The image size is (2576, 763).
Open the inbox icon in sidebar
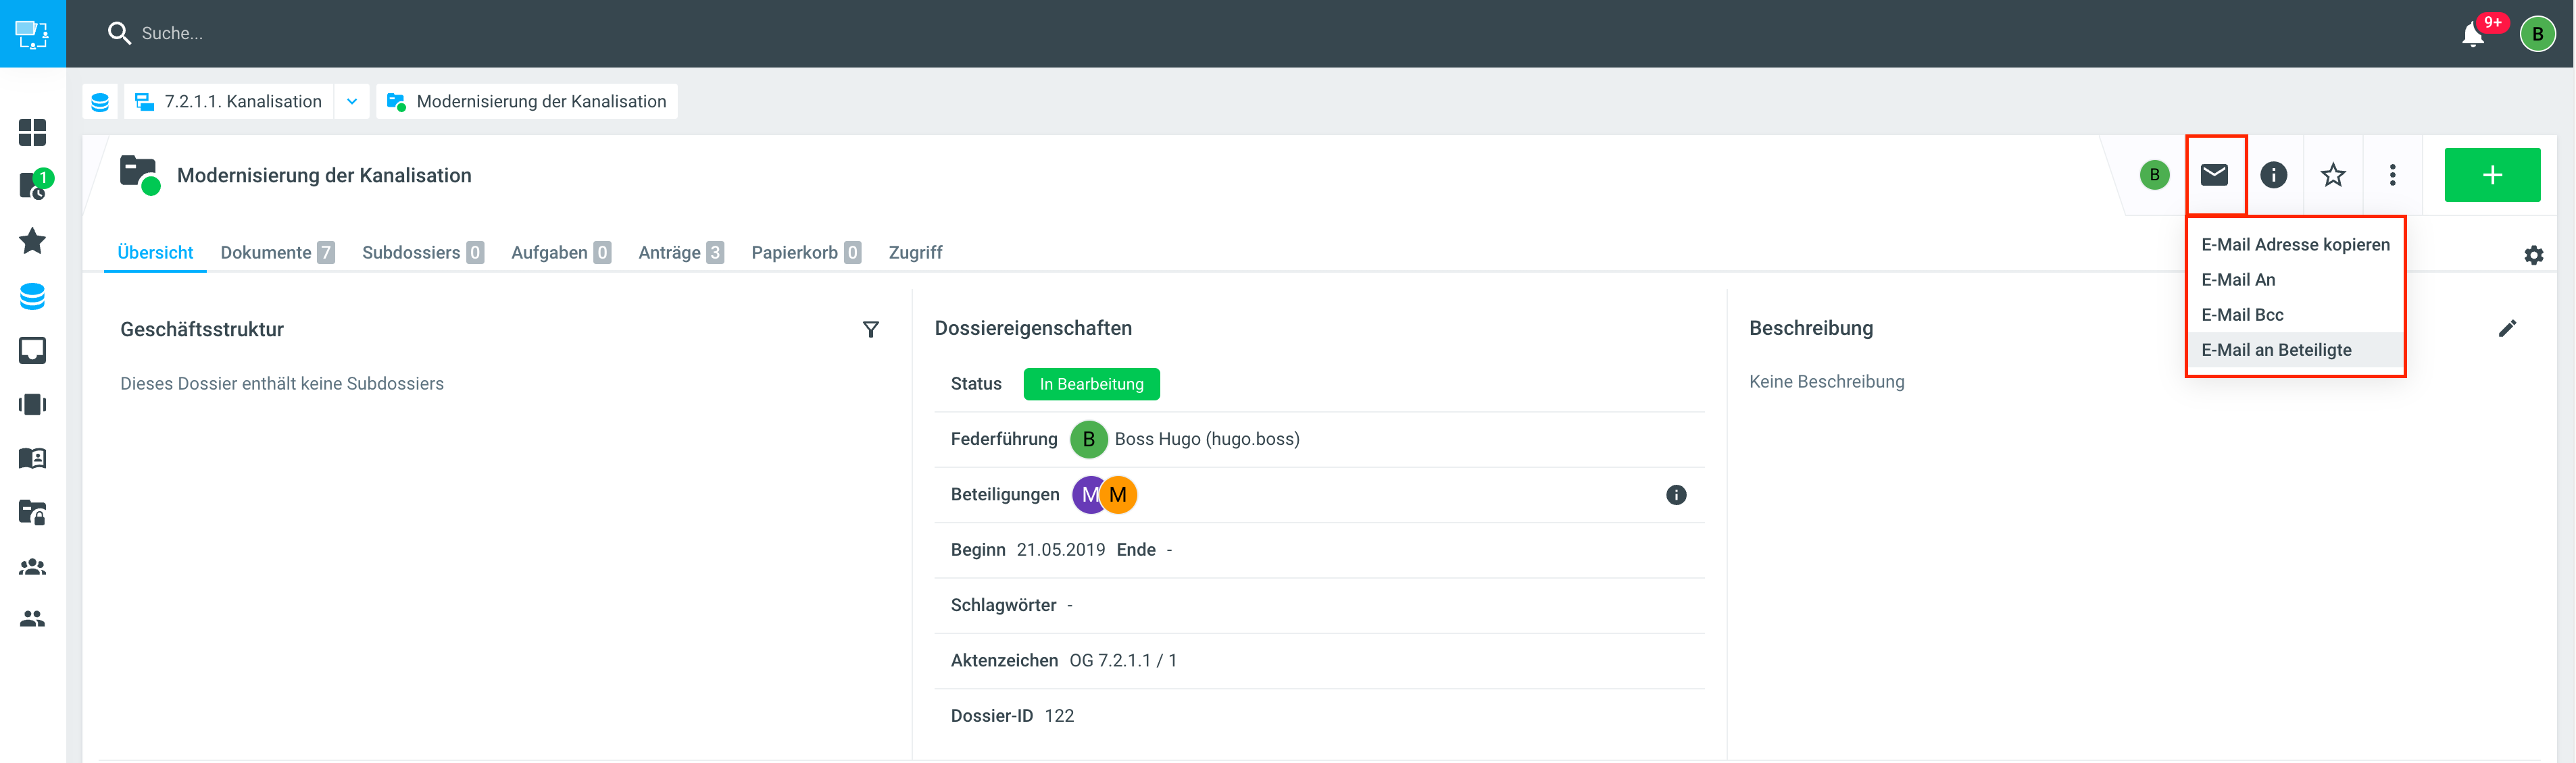pos(32,350)
